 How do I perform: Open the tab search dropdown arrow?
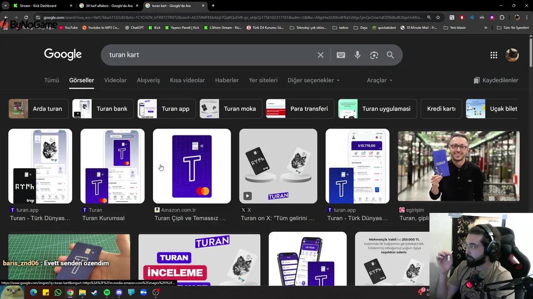(x=5, y=6)
